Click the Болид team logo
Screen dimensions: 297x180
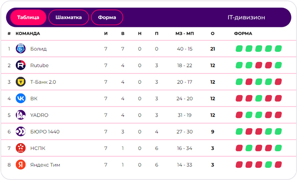tap(21, 49)
